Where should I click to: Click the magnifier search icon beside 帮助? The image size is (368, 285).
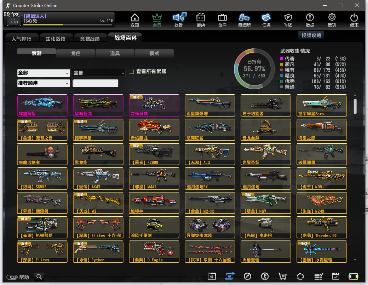[x=39, y=277]
